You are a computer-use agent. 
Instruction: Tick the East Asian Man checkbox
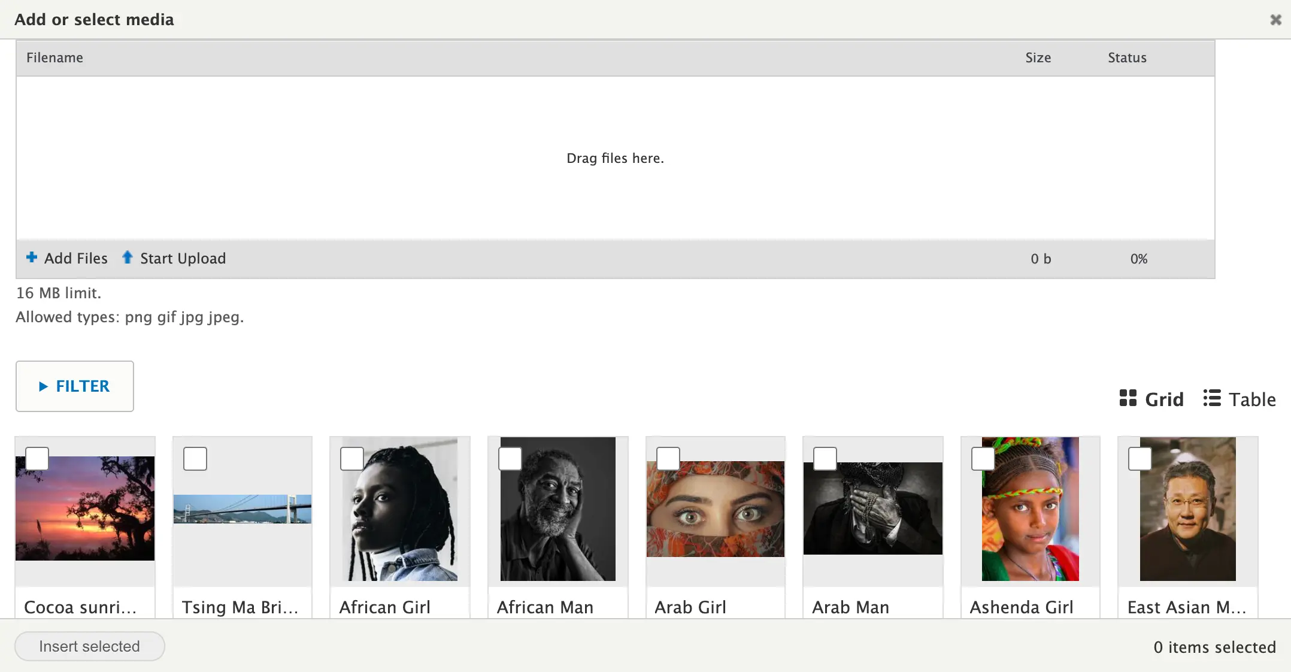pos(1140,459)
